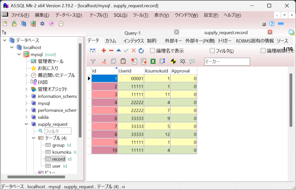Screen dimensions: 296x190
Task: Enable the 論理名で表示 checkbox
Action: [x=153, y=51]
